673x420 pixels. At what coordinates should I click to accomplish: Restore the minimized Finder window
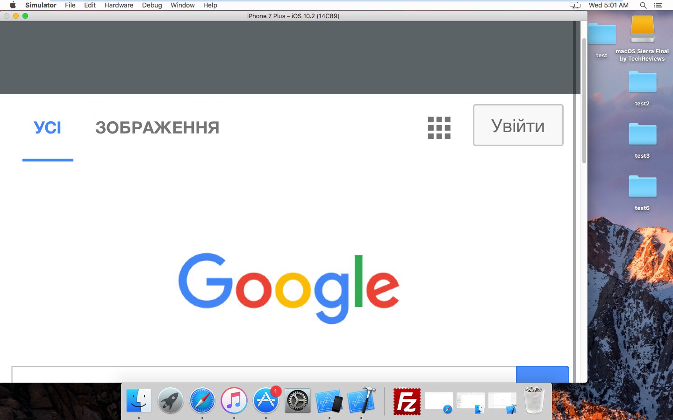click(x=471, y=402)
